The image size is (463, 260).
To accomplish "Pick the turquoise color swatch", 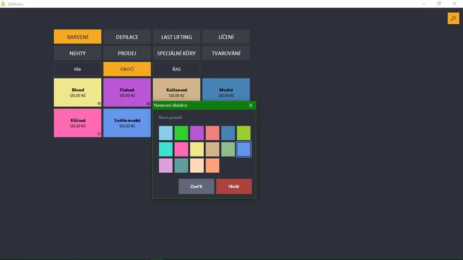I will coord(166,149).
